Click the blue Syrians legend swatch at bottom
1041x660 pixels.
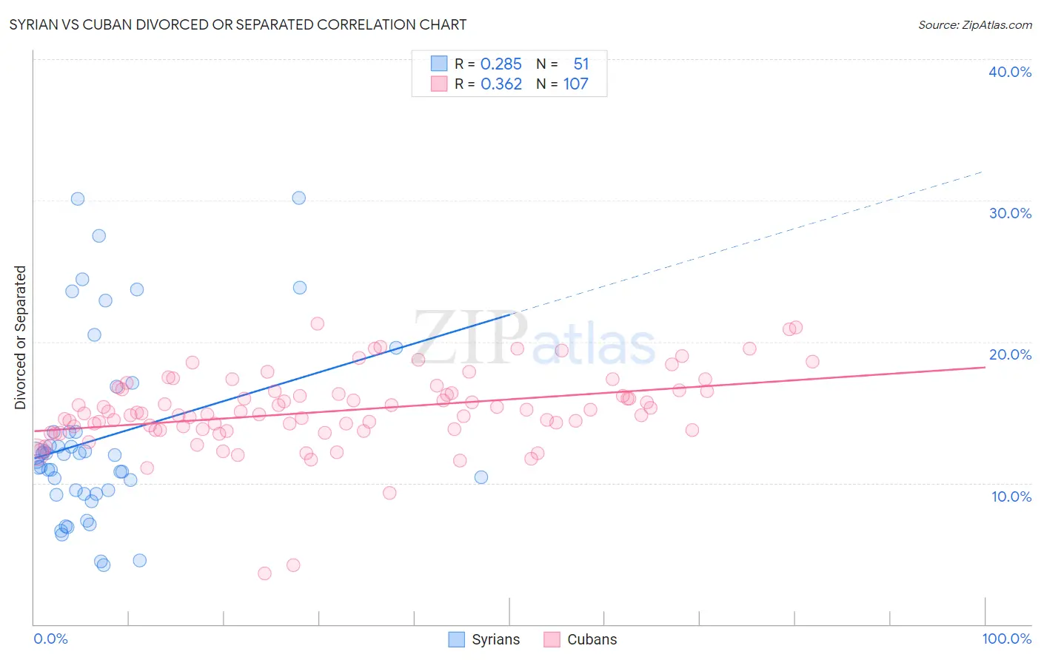tap(457, 639)
